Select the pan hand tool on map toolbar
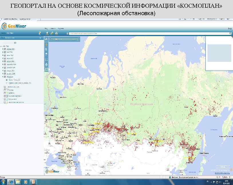Image resolution: width=233 pixels, height=185 pixels. 46,44
